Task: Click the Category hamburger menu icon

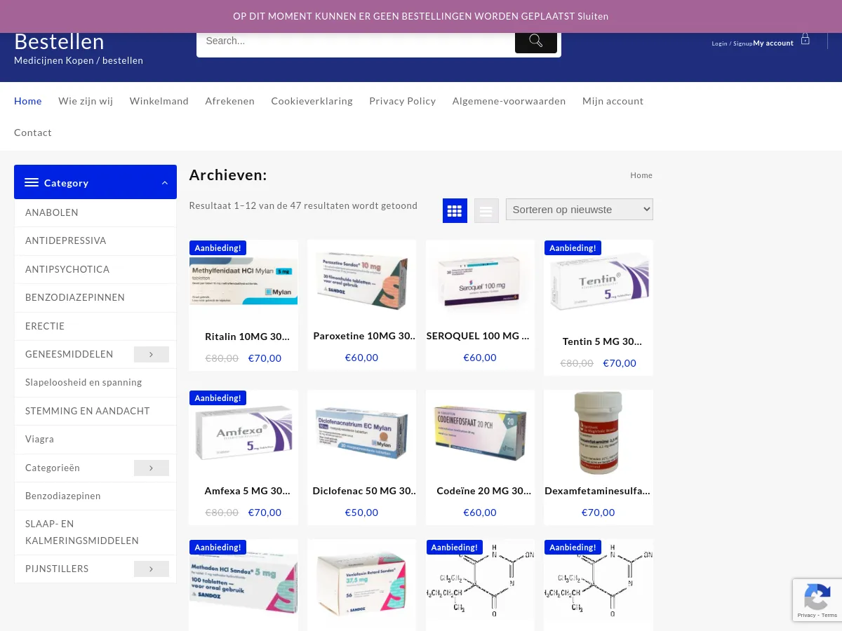Action: tap(32, 182)
